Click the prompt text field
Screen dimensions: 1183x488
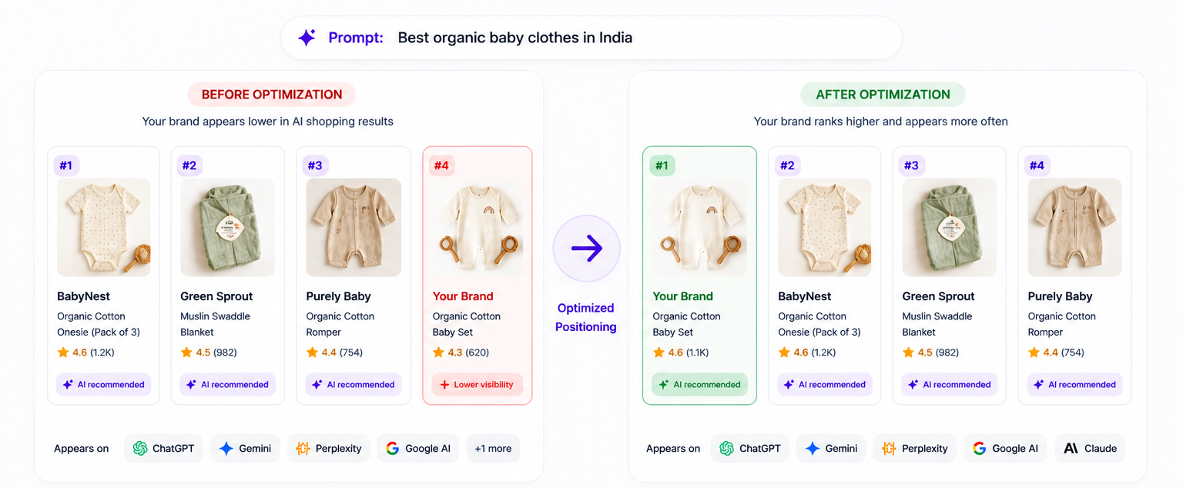tap(591, 38)
